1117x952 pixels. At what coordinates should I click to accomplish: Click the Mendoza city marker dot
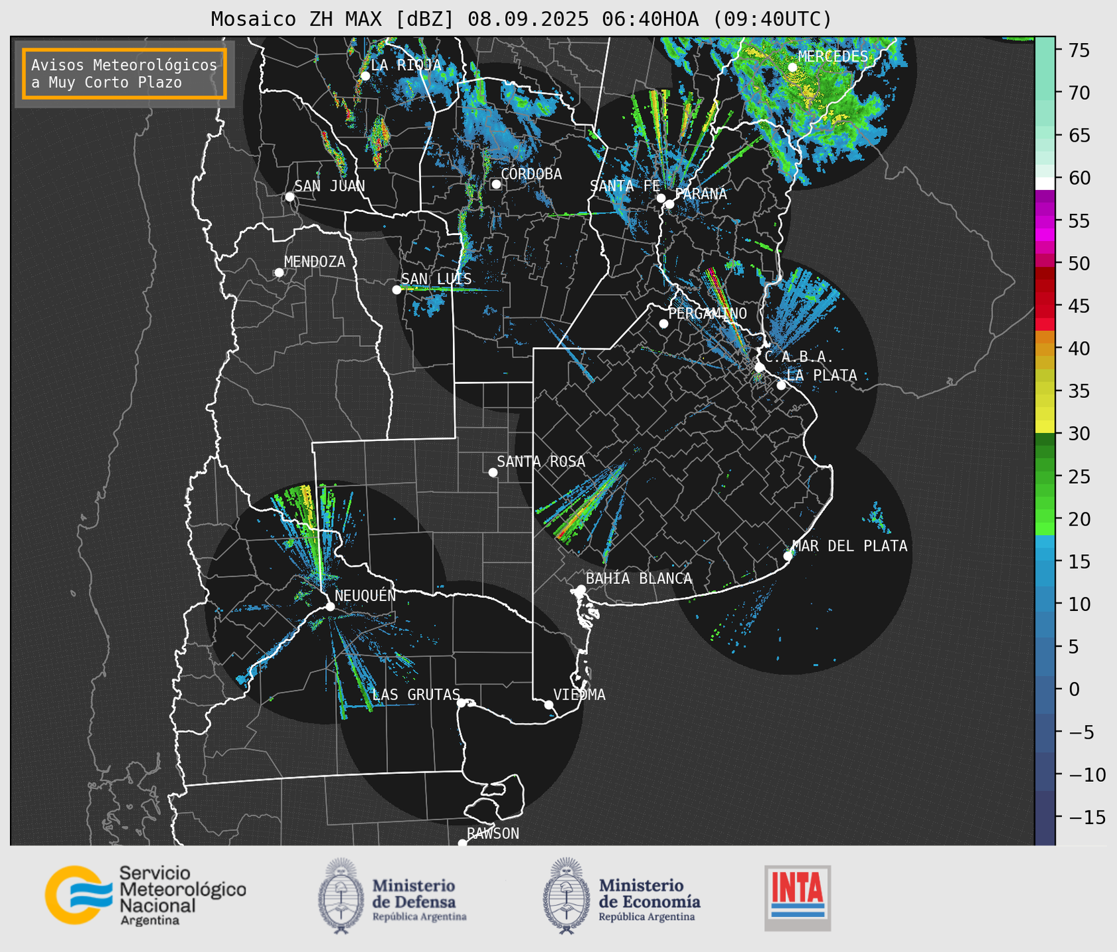(x=279, y=273)
